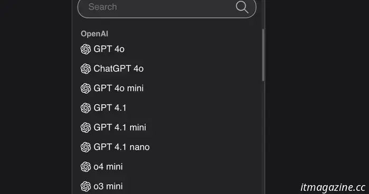This screenshot has height=194, width=369.
Task: Click the OpenAI logo beside GPT 4o
Action: click(x=85, y=49)
